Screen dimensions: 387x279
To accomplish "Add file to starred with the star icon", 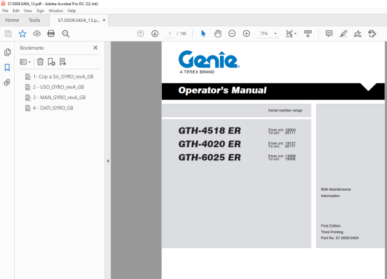I will pos(23,34).
